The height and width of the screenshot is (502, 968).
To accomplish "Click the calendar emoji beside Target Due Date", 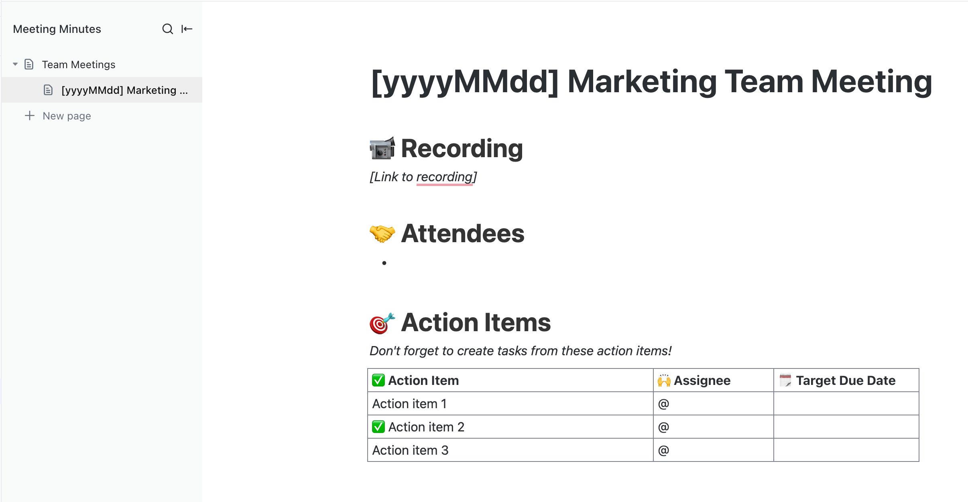I will click(x=785, y=380).
